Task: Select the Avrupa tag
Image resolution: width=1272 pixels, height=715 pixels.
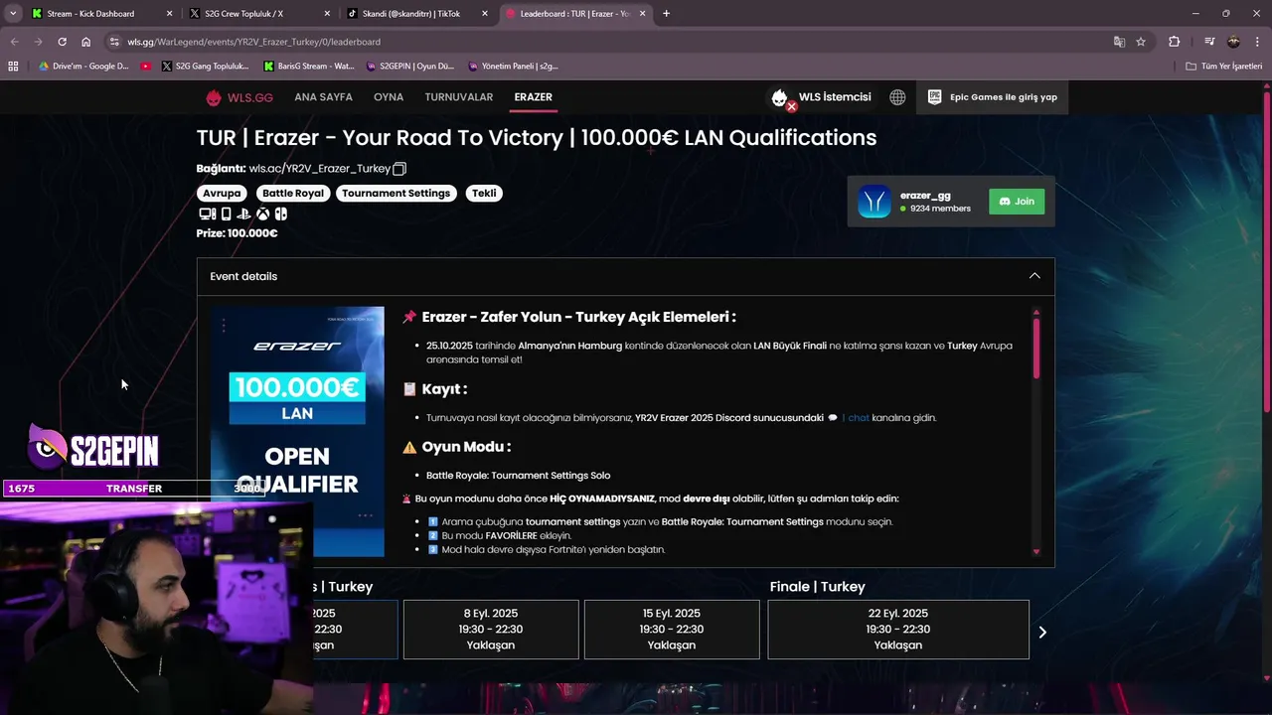Action: pos(223,194)
